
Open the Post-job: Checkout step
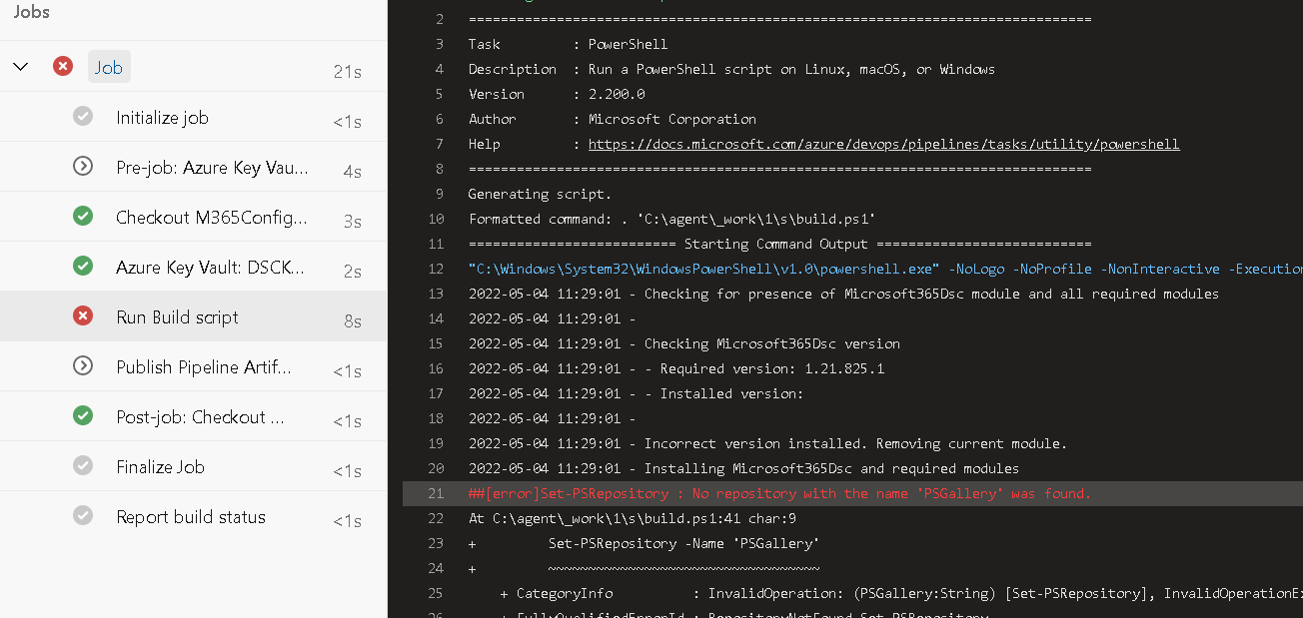pyautogui.click(x=193, y=416)
